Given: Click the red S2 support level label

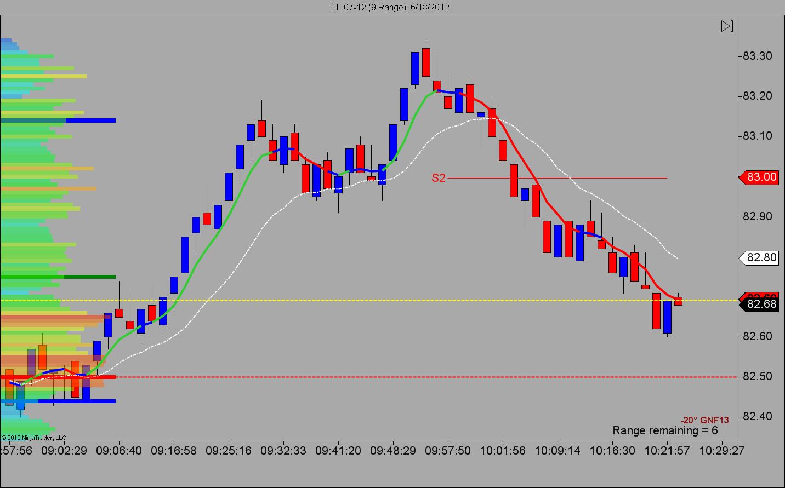Looking at the screenshot, I should point(439,178).
